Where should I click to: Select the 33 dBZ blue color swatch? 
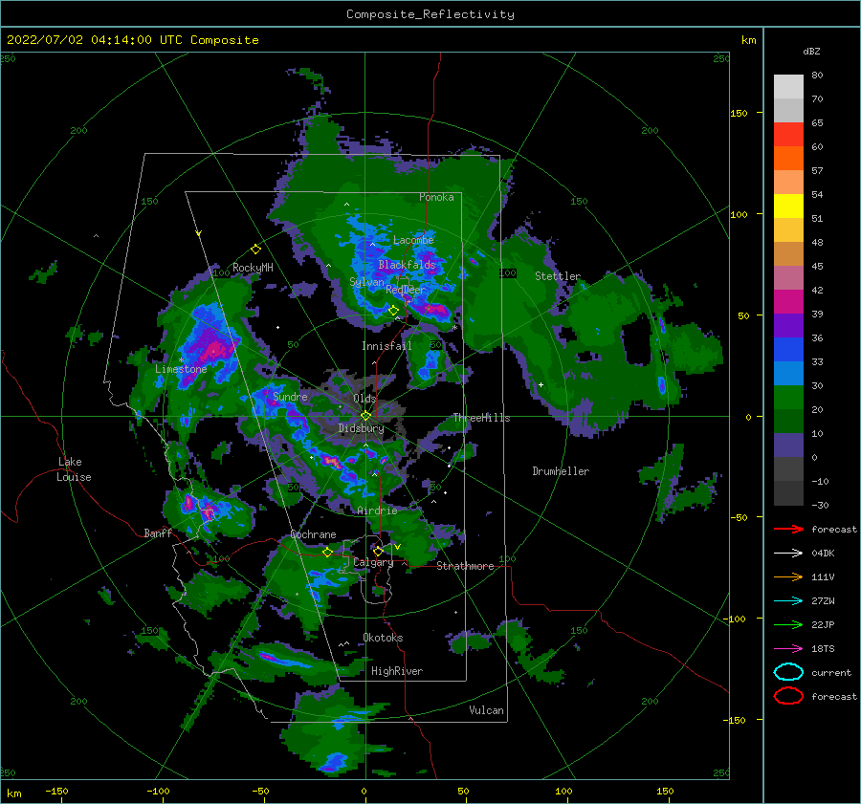point(788,349)
